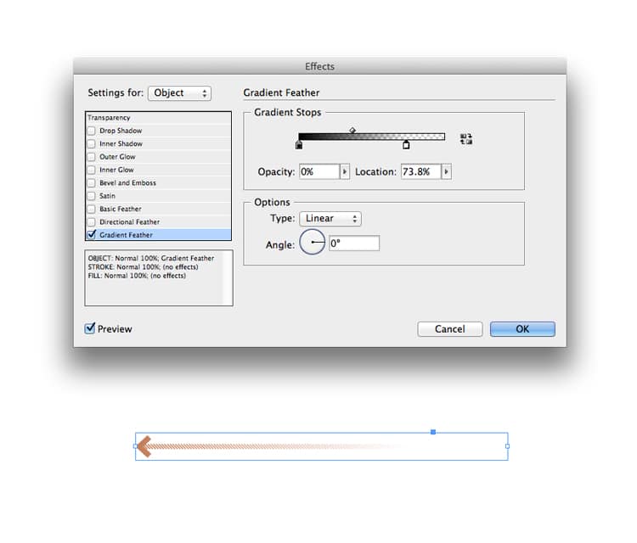Click the Reverse Gradient icon
This screenshot has height=543, width=637.
(466, 139)
